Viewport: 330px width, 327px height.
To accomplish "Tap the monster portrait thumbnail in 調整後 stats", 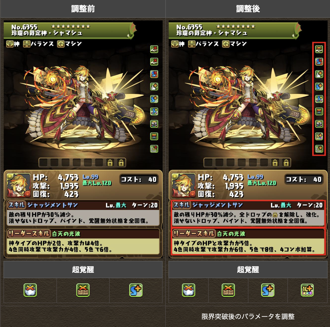I will 183,185.
